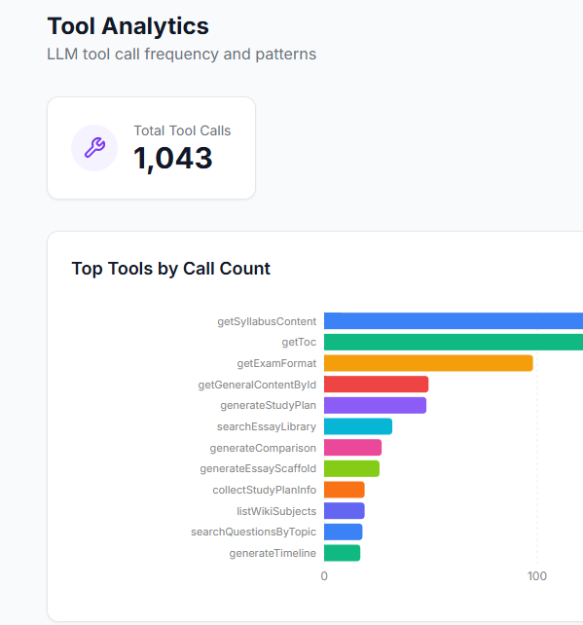Image resolution: width=583 pixels, height=625 pixels.
Task: Click the listWikiSubjects axis label
Action: (x=276, y=511)
